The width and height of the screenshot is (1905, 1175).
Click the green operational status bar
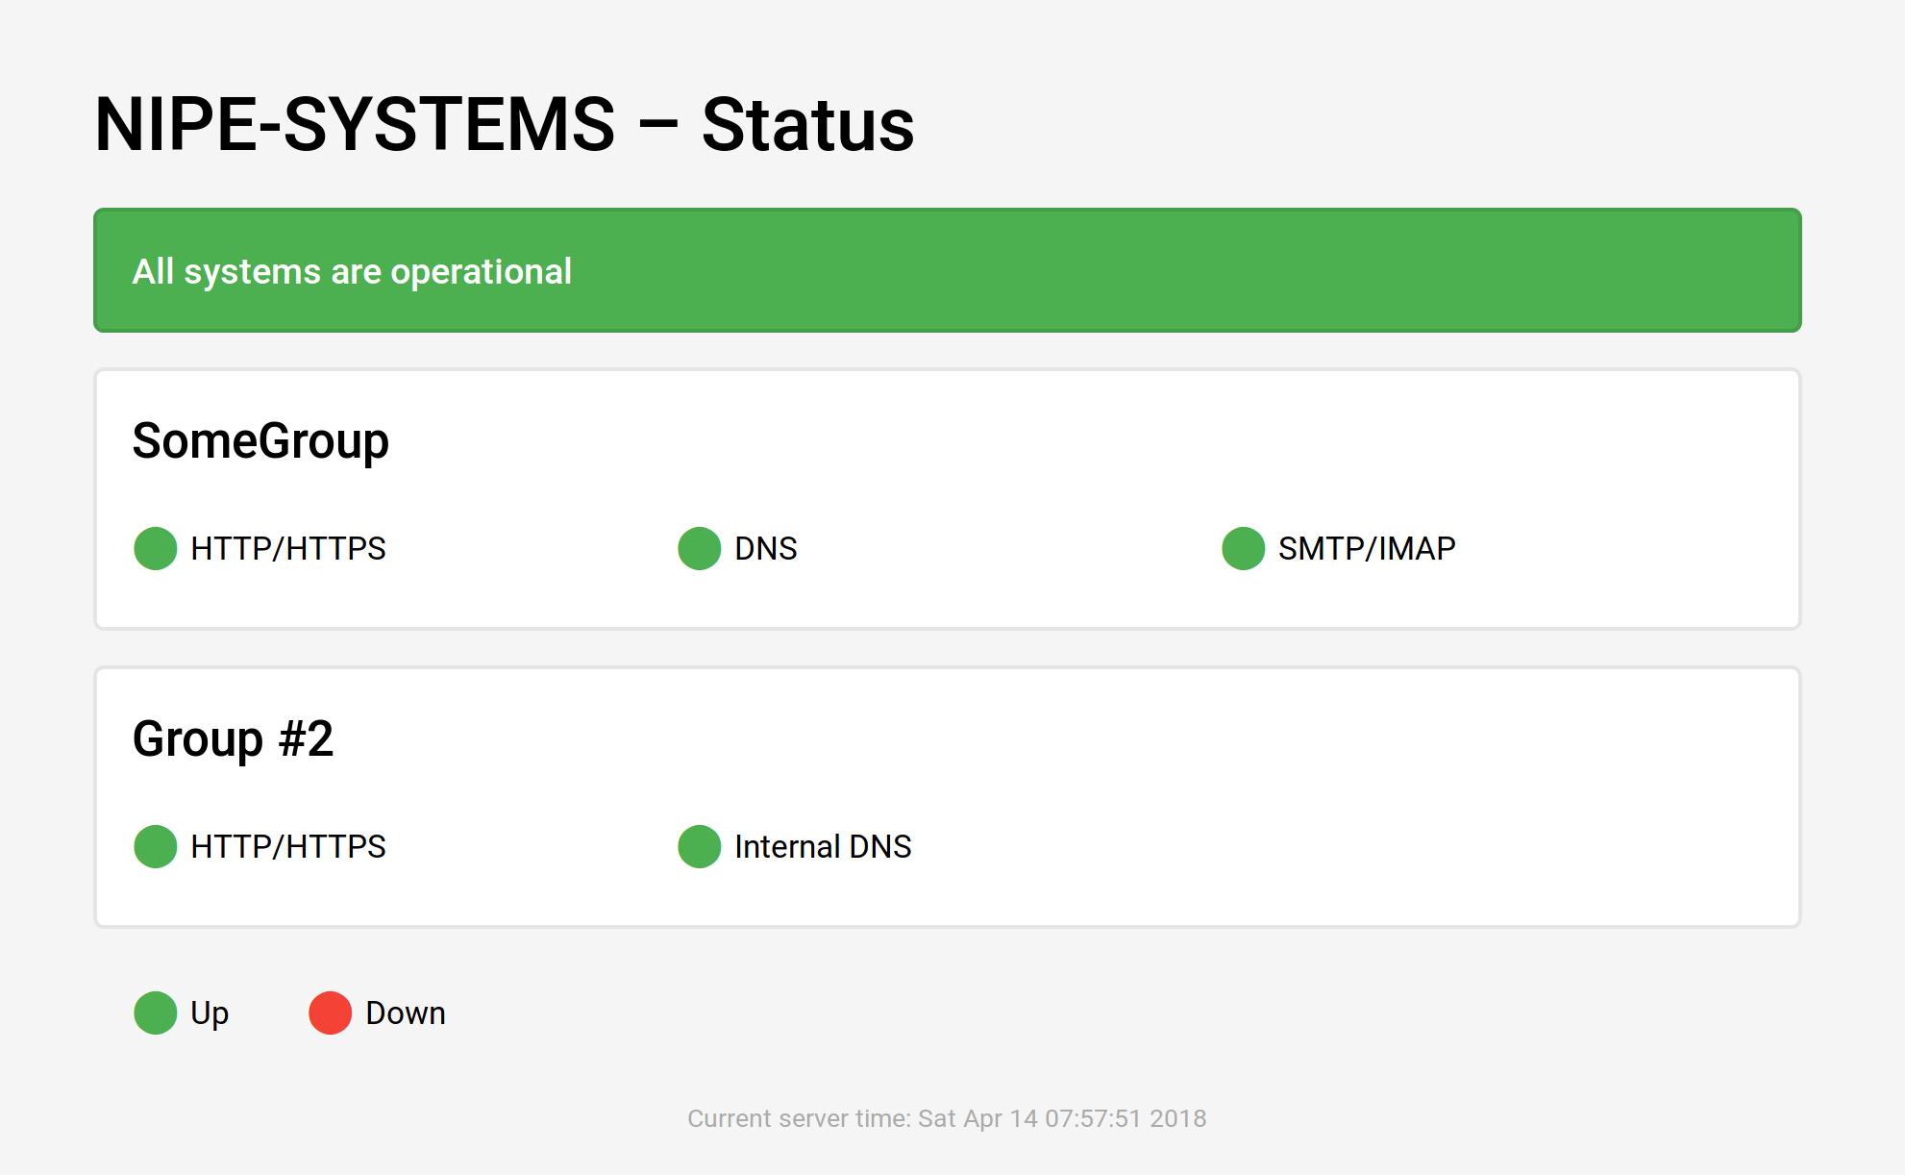pyautogui.click(x=947, y=270)
